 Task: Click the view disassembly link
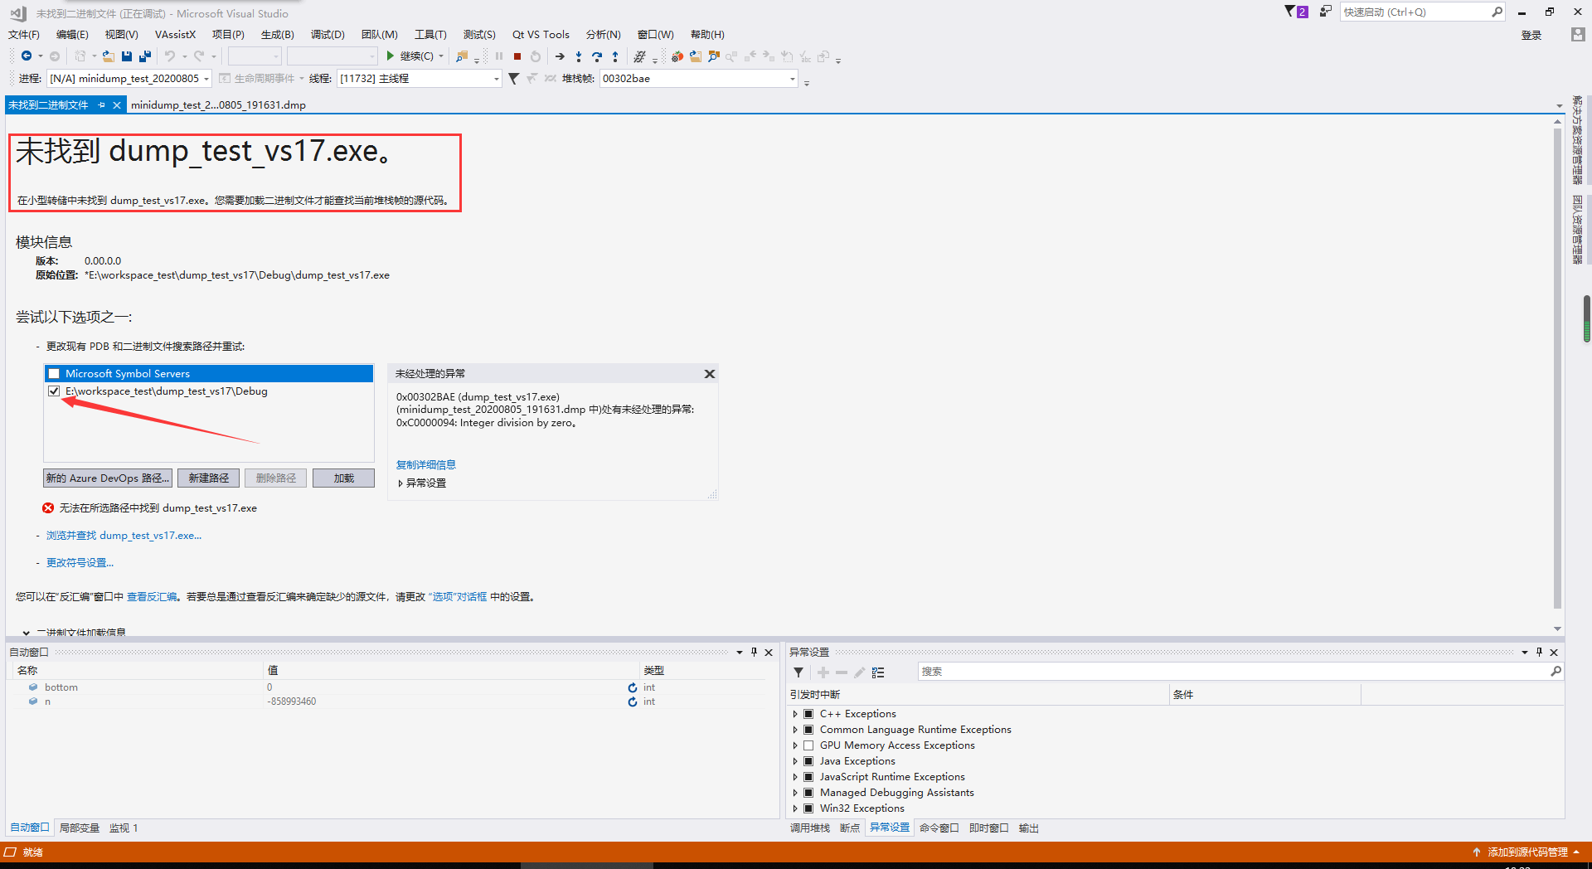[x=152, y=597]
